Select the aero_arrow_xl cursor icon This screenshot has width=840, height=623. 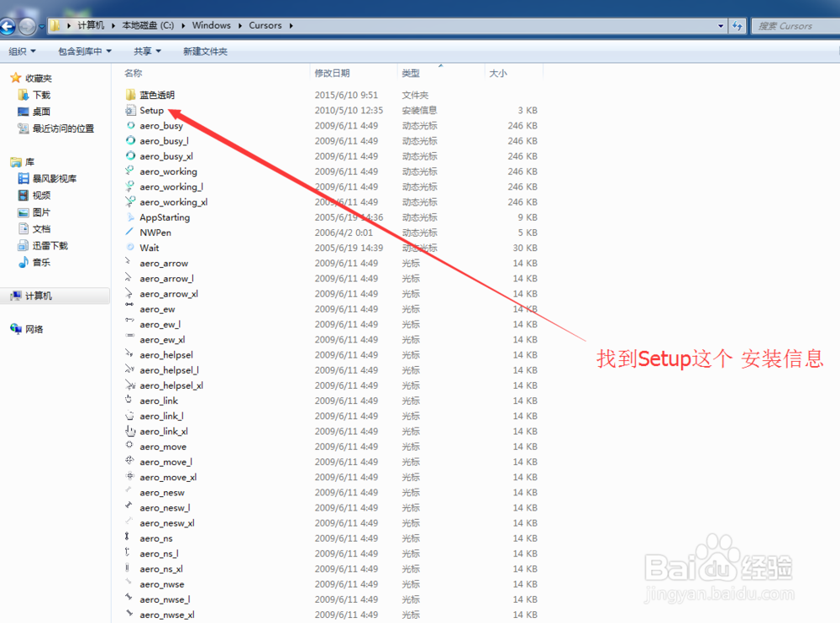click(129, 292)
